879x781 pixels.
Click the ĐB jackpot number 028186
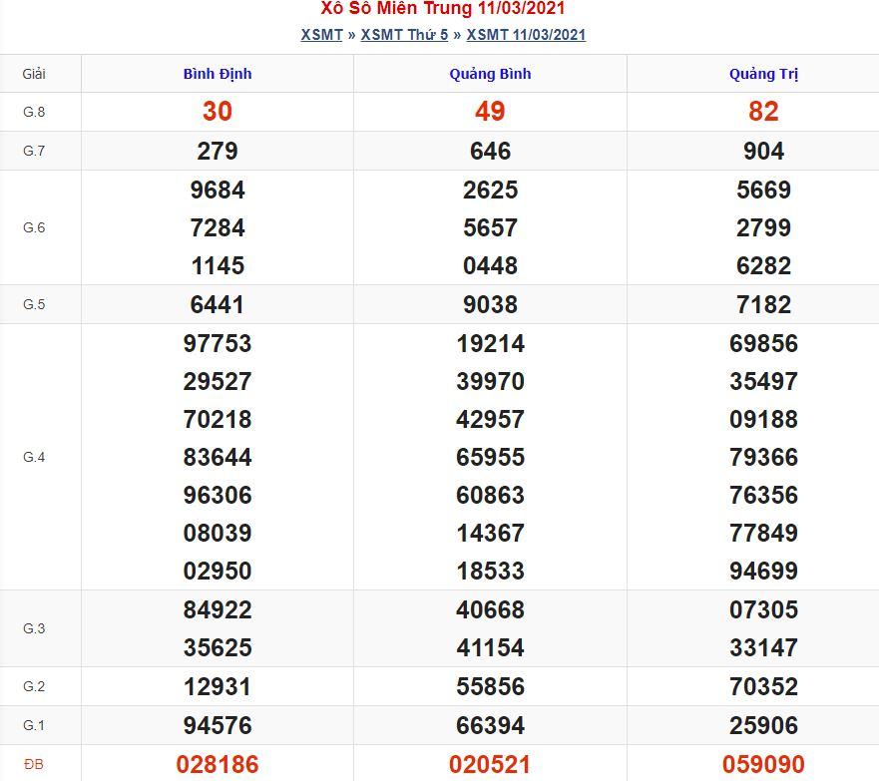pyautogui.click(x=218, y=764)
